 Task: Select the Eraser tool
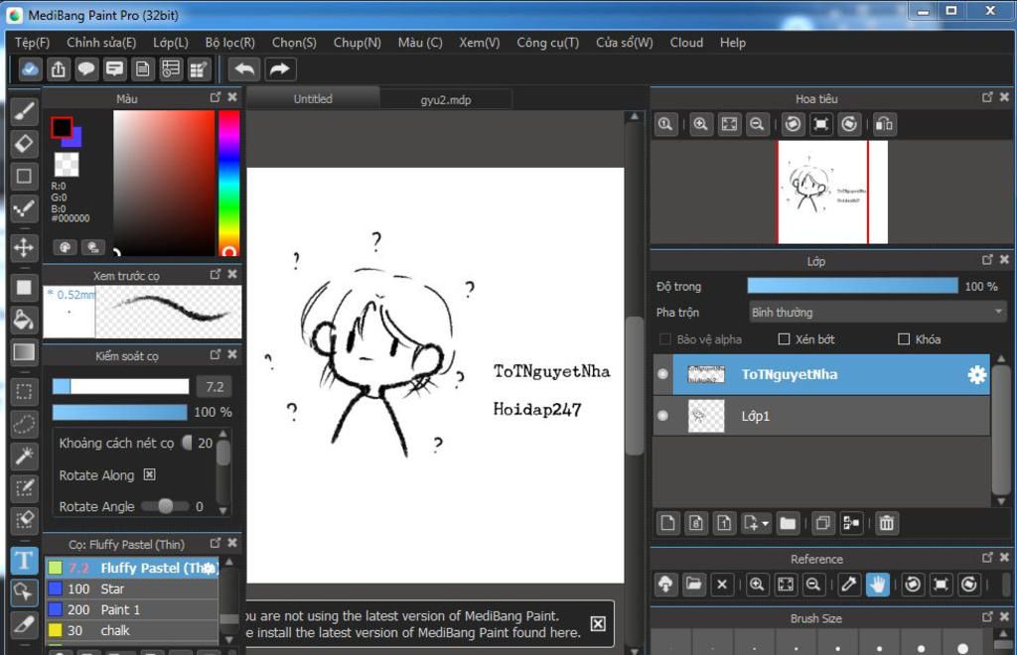[24, 143]
